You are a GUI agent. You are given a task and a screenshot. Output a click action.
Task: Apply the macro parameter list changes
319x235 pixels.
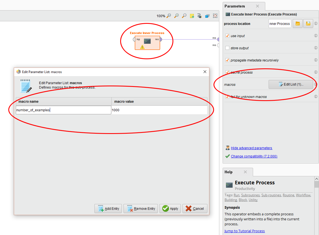coord(170,208)
